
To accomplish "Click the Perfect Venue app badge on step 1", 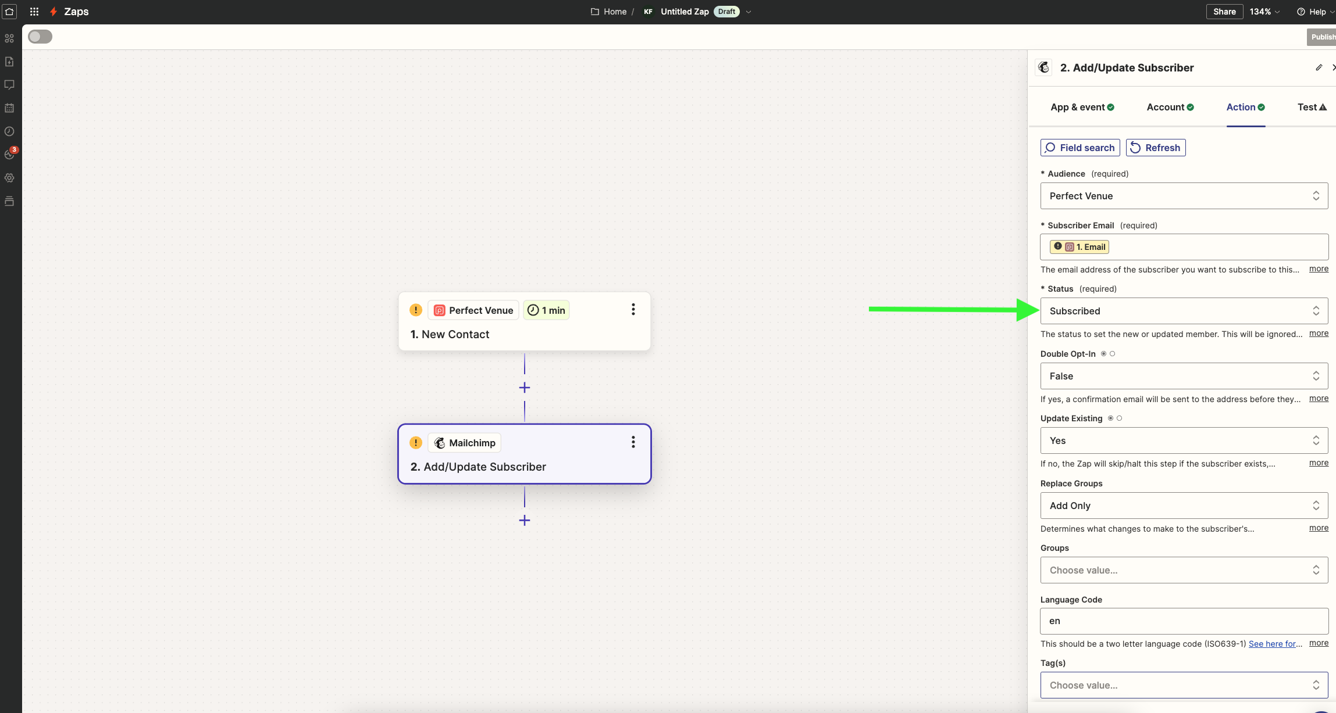I will (473, 310).
